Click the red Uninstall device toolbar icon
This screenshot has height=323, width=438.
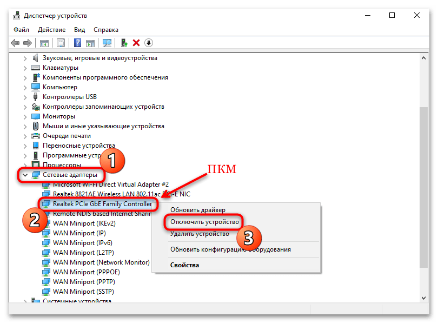[136, 43]
